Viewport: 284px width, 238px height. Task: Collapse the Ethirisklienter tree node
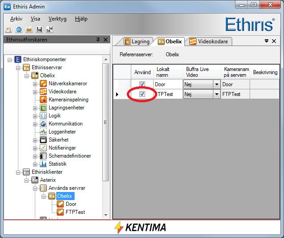(18, 172)
